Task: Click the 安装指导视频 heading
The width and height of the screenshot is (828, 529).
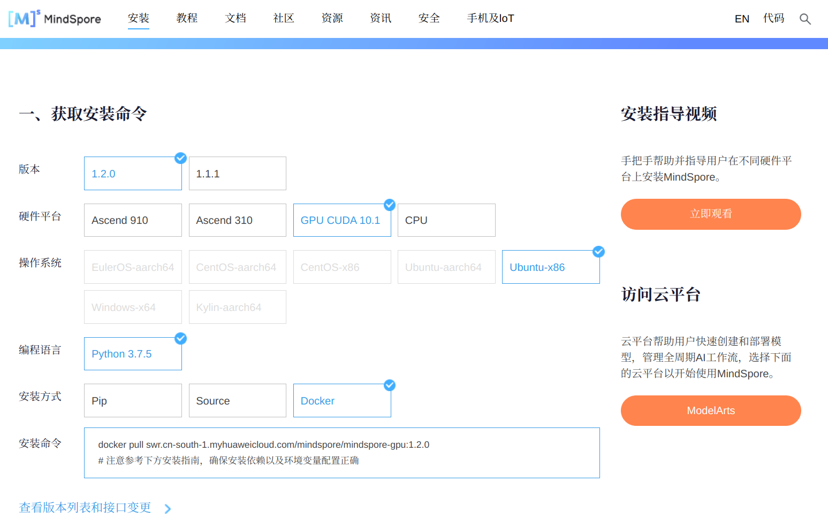Action: click(x=669, y=114)
